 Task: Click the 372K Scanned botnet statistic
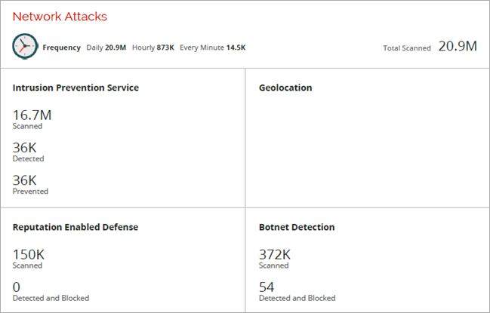(x=276, y=254)
